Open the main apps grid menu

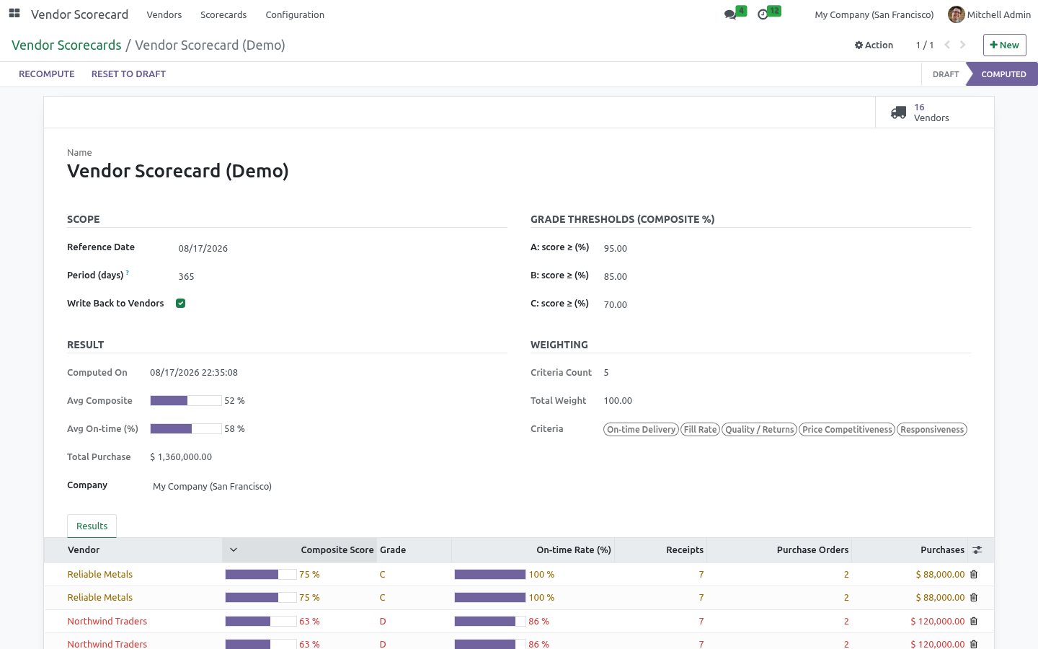[14, 14]
